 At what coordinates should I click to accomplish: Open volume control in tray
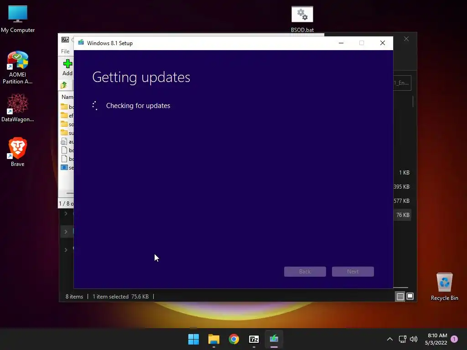(413, 339)
